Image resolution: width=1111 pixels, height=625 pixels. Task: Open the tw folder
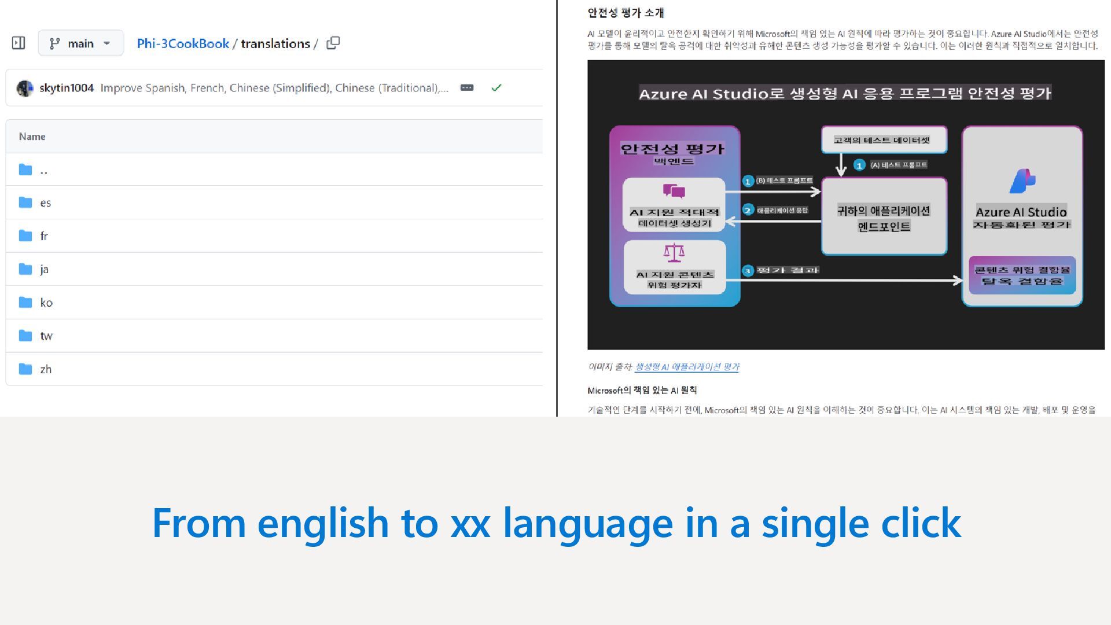point(46,336)
